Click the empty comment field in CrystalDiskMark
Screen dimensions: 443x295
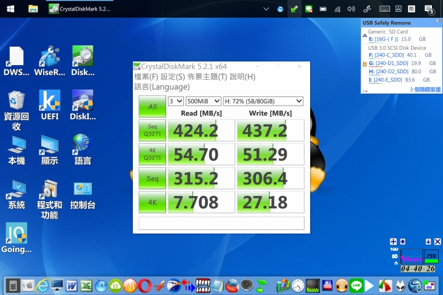[221, 223]
